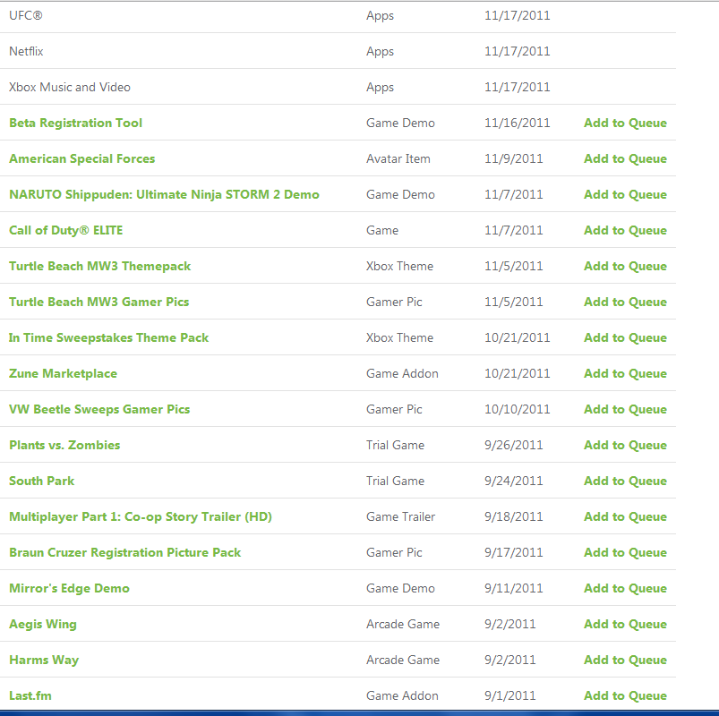Open Mirror's Edge Demo link
Screen dimensions: 719x716
coord(69,588)
